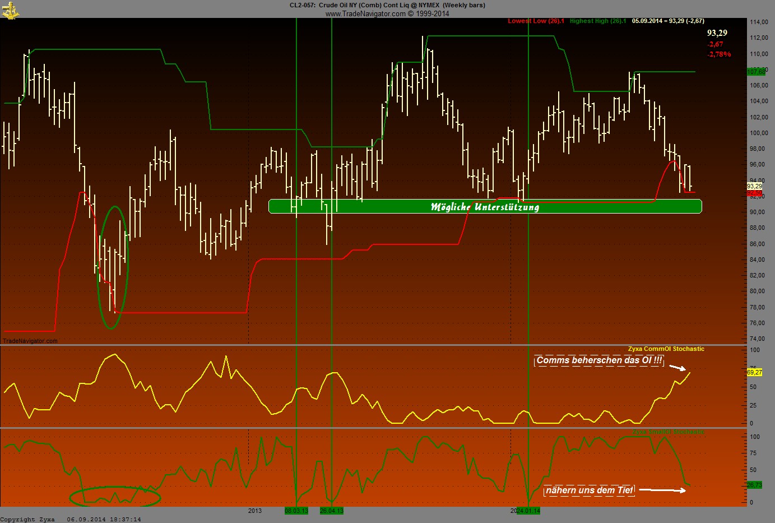Select the Zyxa CommOI Stochastic pane title
Screen dimensions: 775x523
(666, 349)
